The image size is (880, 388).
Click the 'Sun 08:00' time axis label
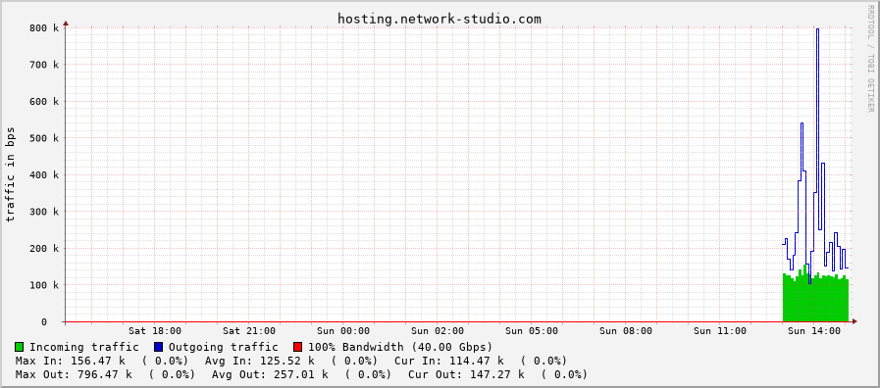626,331
